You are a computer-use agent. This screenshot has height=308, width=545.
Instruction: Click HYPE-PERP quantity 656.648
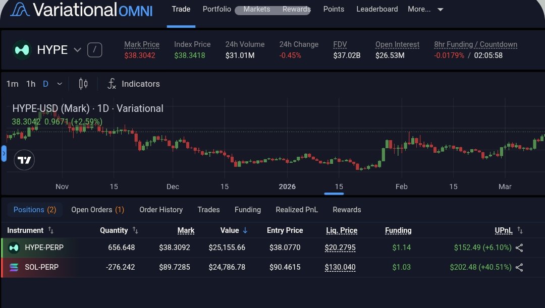click(121, 248)
